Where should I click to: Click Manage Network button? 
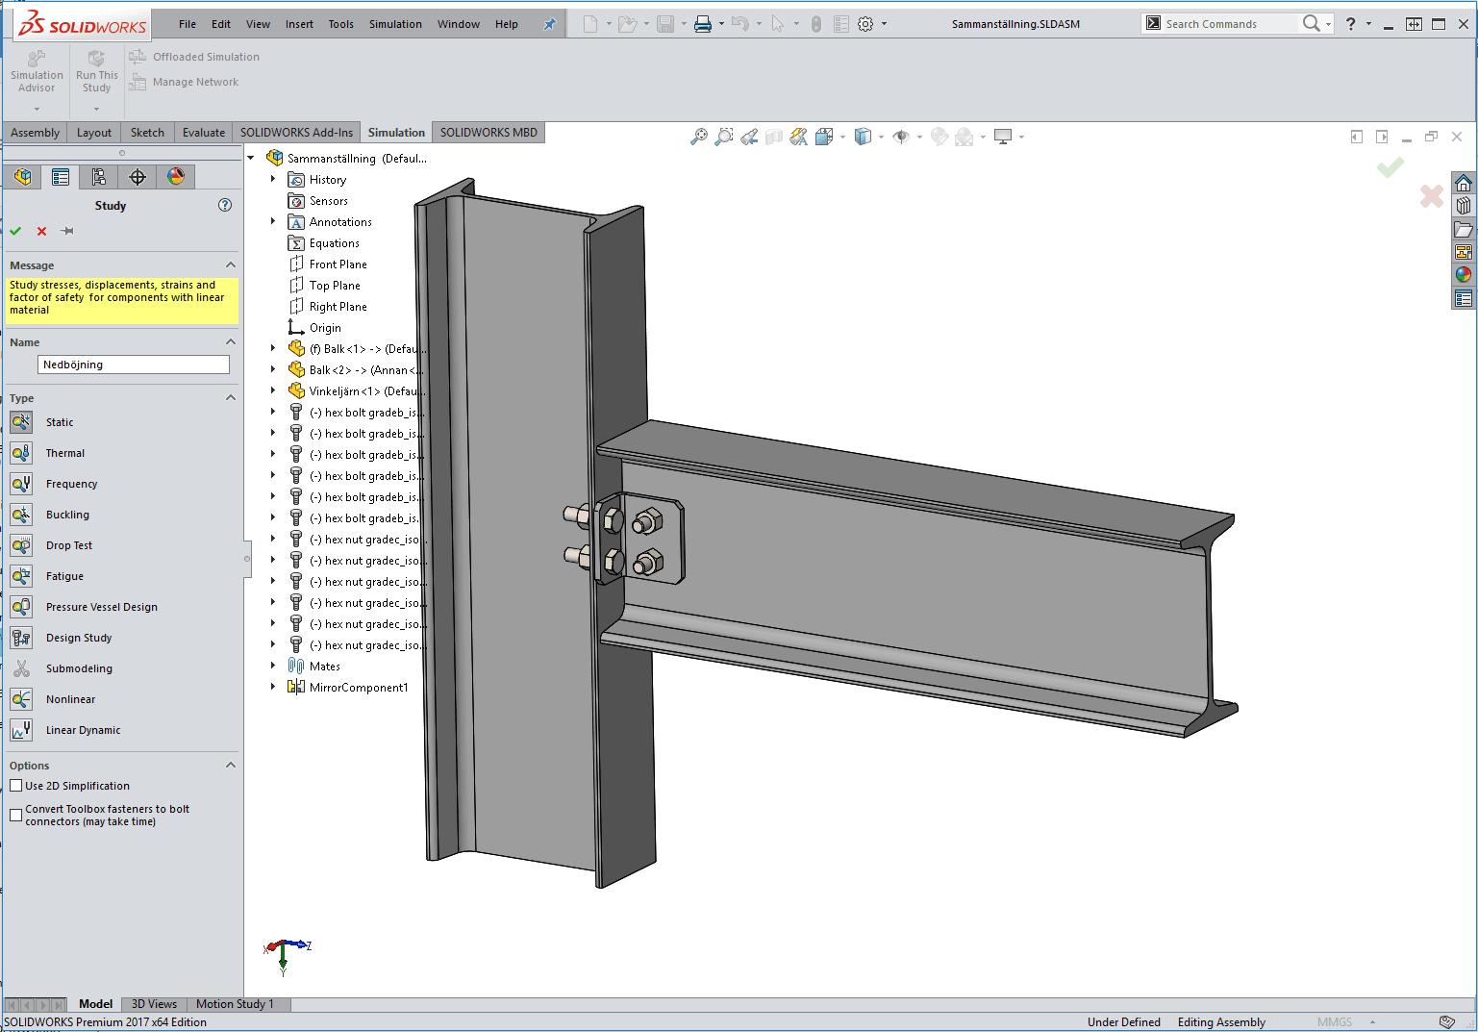point(195,82)
